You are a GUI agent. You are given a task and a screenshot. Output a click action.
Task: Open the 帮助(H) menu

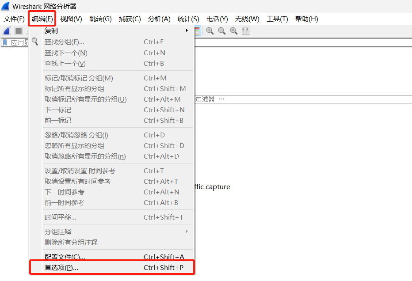click(x=306, y=19)
